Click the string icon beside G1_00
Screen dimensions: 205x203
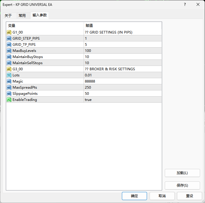tap(9, 32)
